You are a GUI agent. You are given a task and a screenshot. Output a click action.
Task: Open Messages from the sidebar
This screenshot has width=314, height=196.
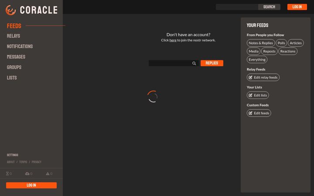[16, 57]
